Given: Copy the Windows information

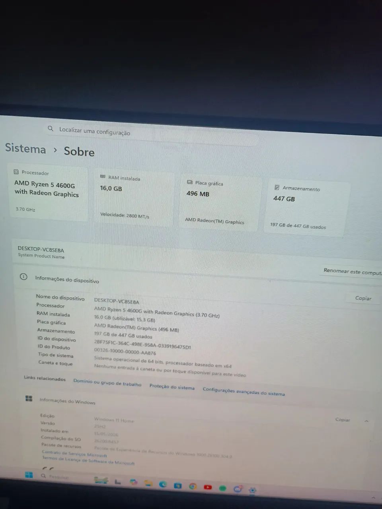Looking at the screenshot, I should coord(343,420).
